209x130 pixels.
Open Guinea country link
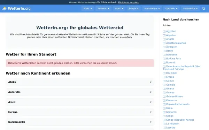coord(169,93)
